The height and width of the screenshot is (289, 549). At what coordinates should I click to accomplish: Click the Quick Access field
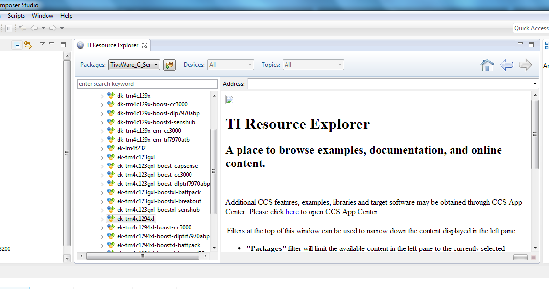coord(531,28)
